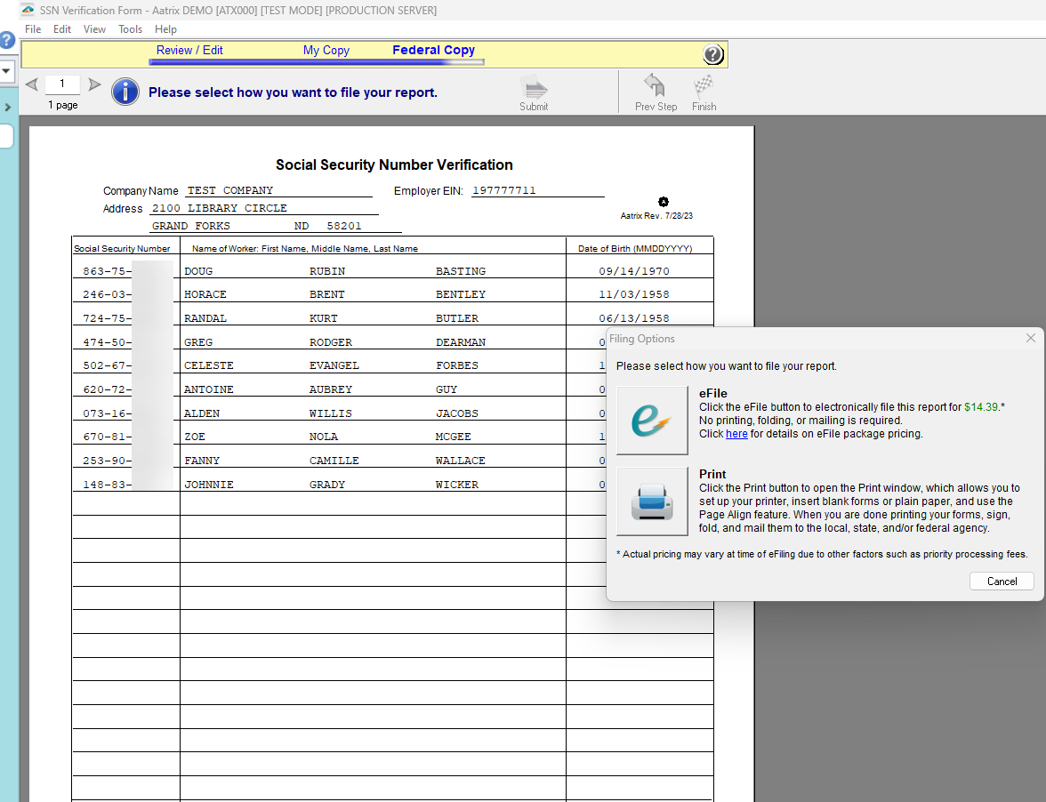Open help via the question mark in the yellow bar
This screenshot has height=802, width=1046.
pyautogui.click(x=713, y=55)
